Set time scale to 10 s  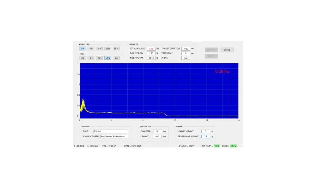99,58
